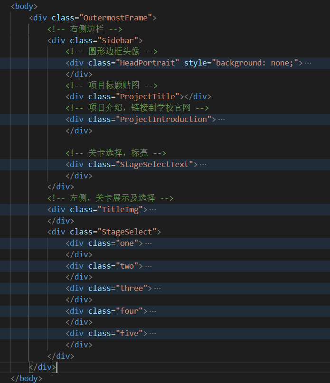This screenshot has width=330, height=383.
Task: Click the 左侧，关卡展示及选择 comment
Action: pyautogui.click(x=110, y=198)
